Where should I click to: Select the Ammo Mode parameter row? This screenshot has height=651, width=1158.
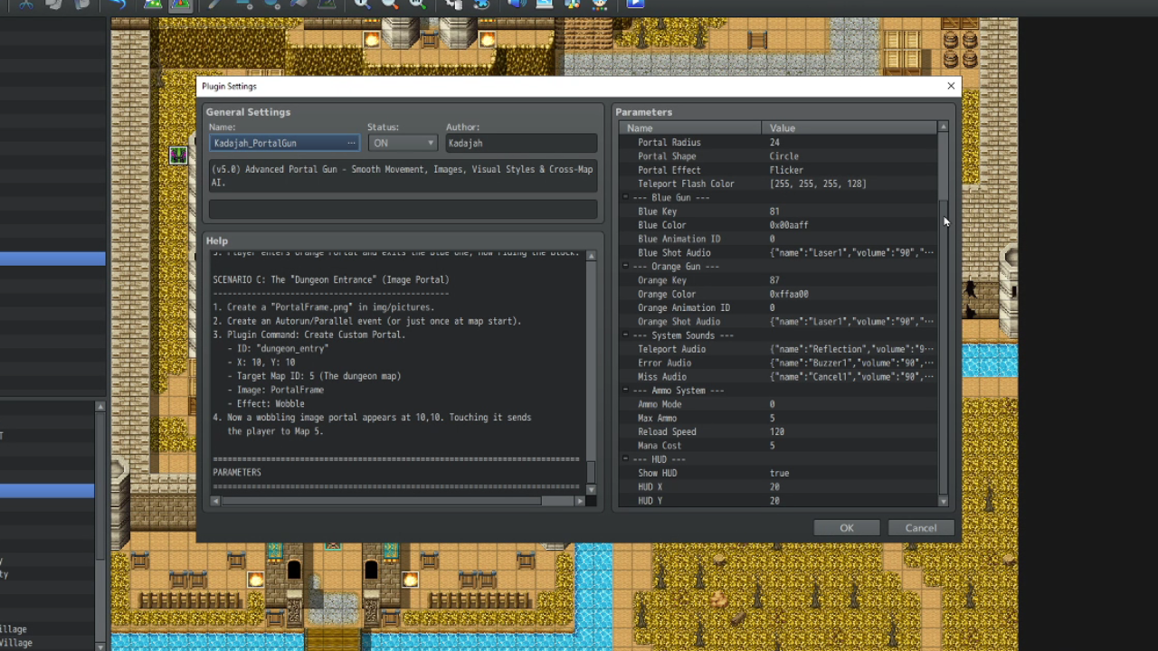(x=778, y=404)
